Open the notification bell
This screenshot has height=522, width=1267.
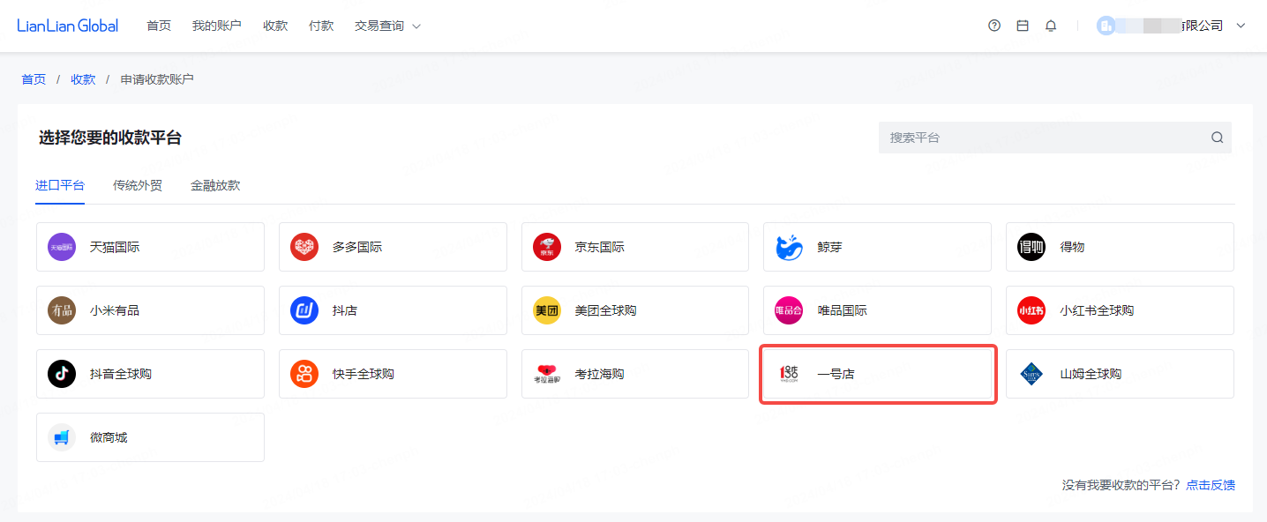click(1051, 26)
